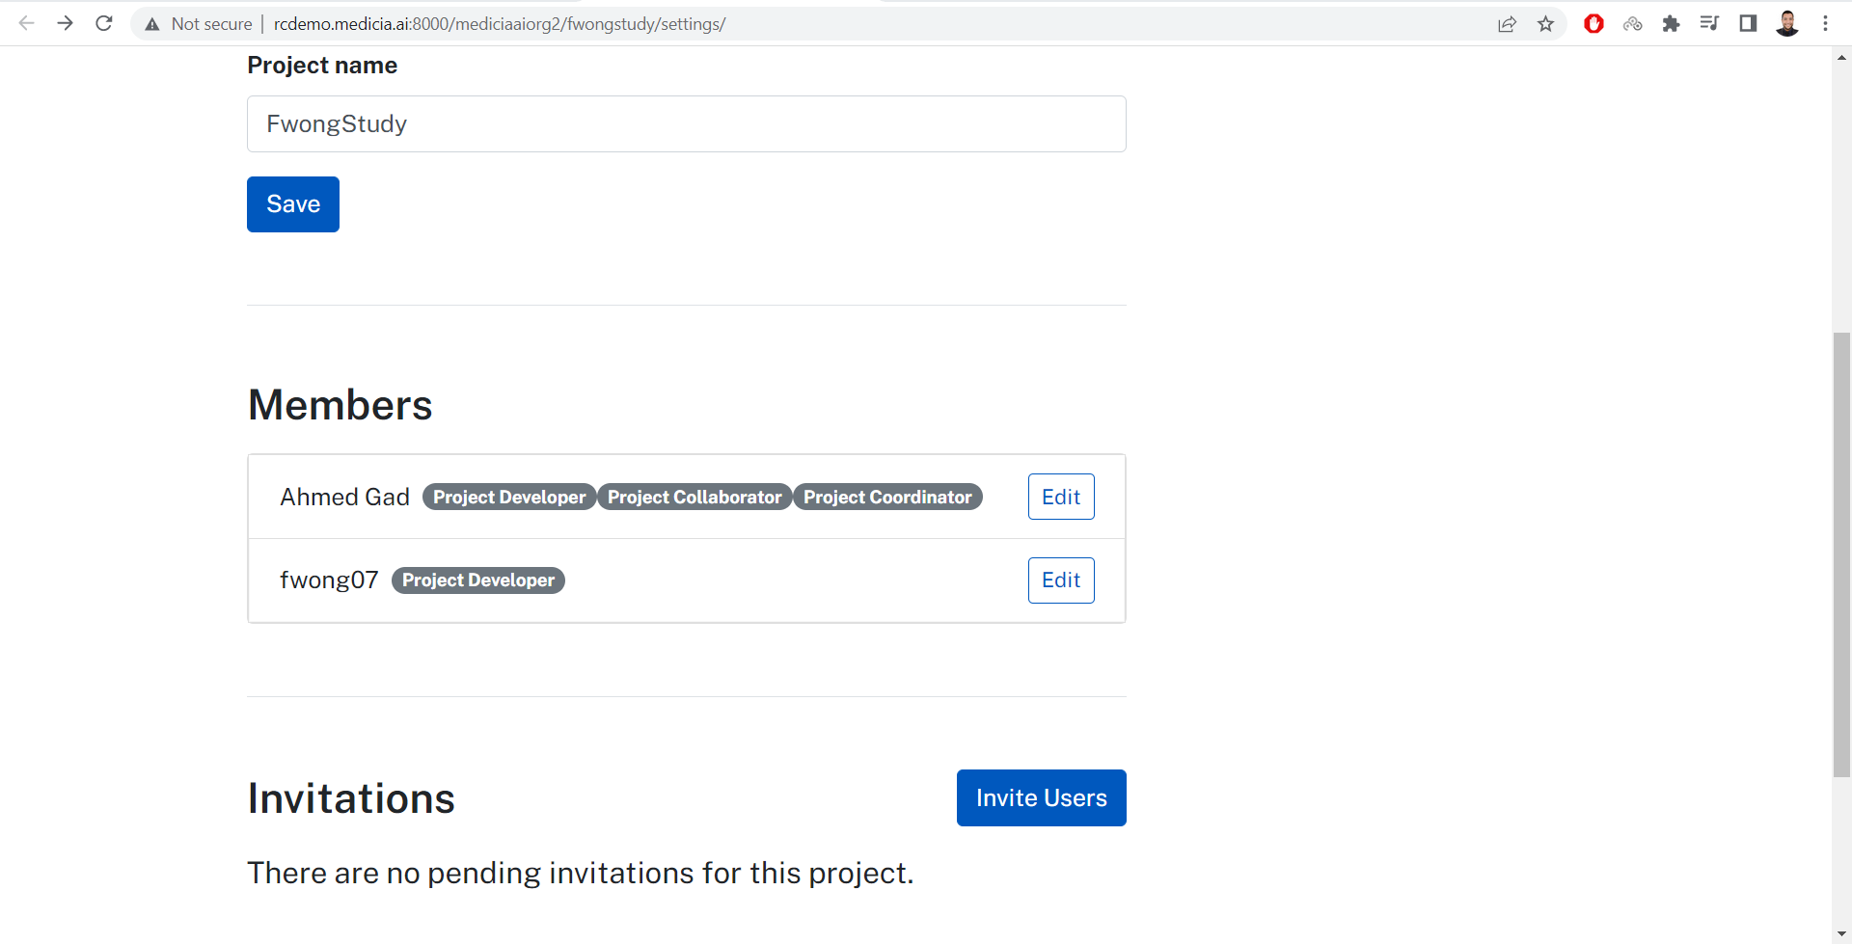Select the member name fwong07
Image resolution: width=1852 pixels, height=944 pixels.
coord(329,580)
